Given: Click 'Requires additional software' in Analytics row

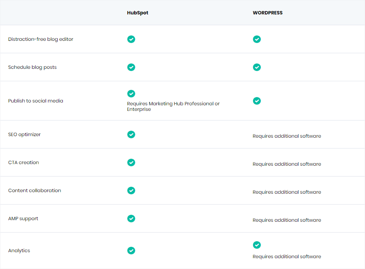Looking at the screenshot, I should pyautogui.click(x=287, y=257).
